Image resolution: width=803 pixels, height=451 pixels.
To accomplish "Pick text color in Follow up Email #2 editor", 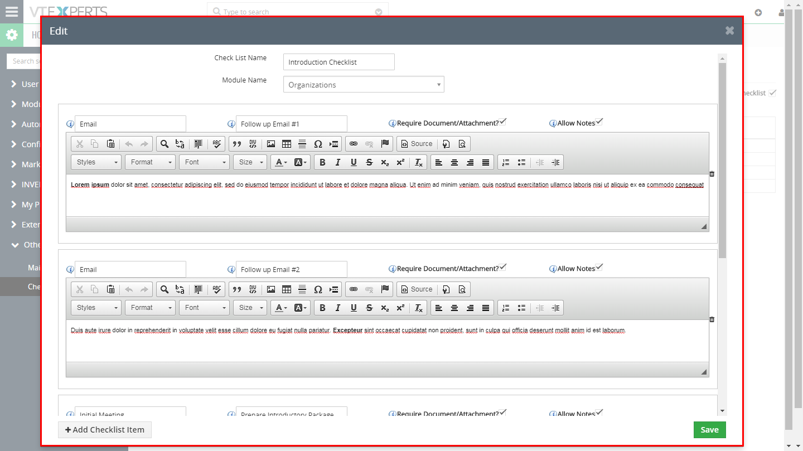I will [x=280, y=308].
